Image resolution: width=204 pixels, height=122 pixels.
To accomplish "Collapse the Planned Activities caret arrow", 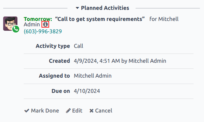I will 77,8.
